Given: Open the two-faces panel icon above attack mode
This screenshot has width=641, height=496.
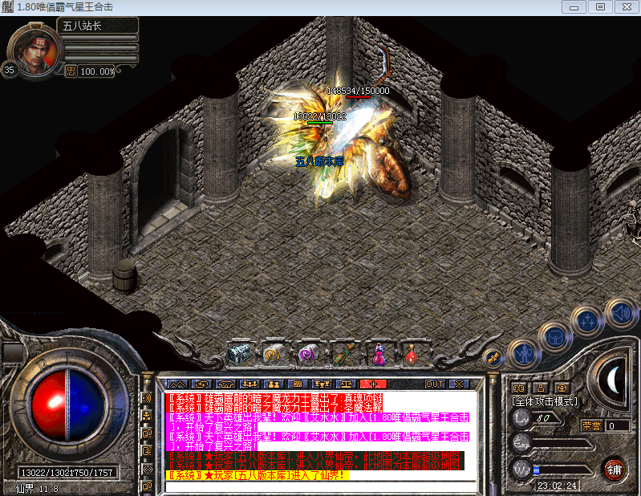Looking at the screenshot, I should click(x=519, y=388).
